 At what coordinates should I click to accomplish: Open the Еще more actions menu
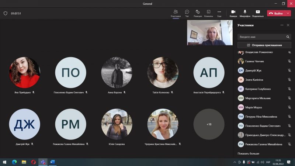[x=219, y=13]
